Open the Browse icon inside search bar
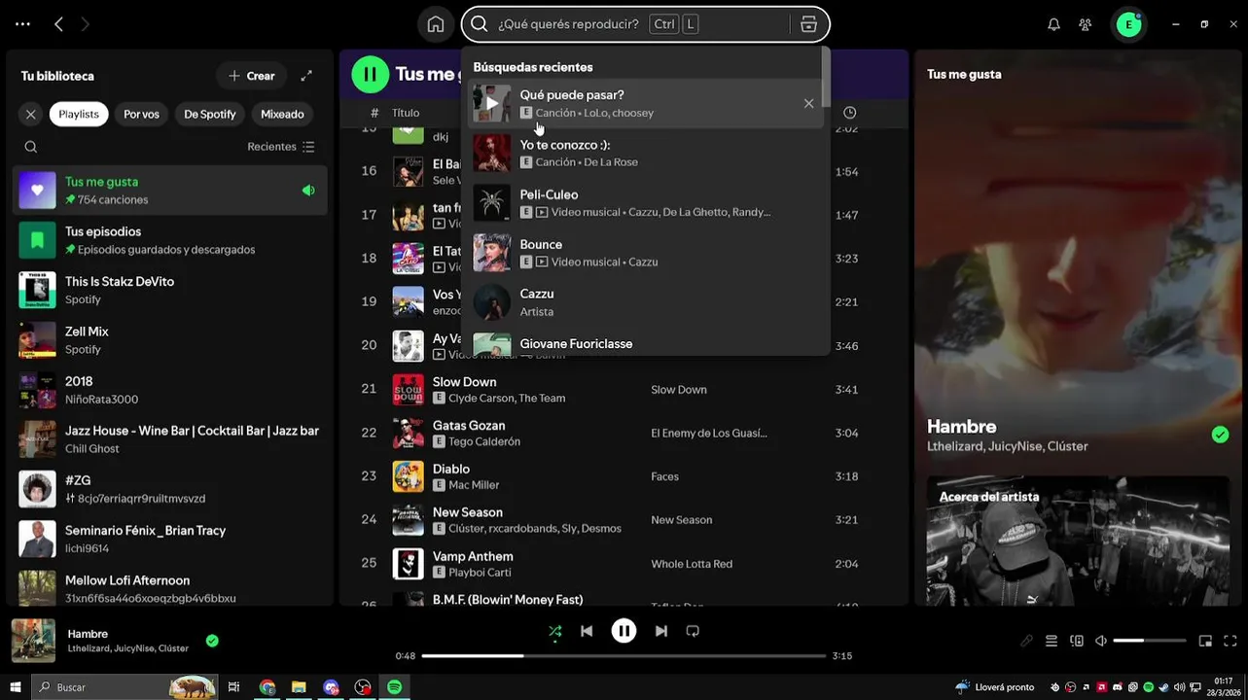The image size is (1248, 700). pos(808,24)
